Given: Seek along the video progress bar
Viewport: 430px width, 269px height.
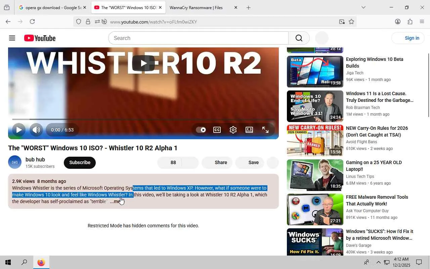Looking at the screenshot, I should [x=143, y=119].
